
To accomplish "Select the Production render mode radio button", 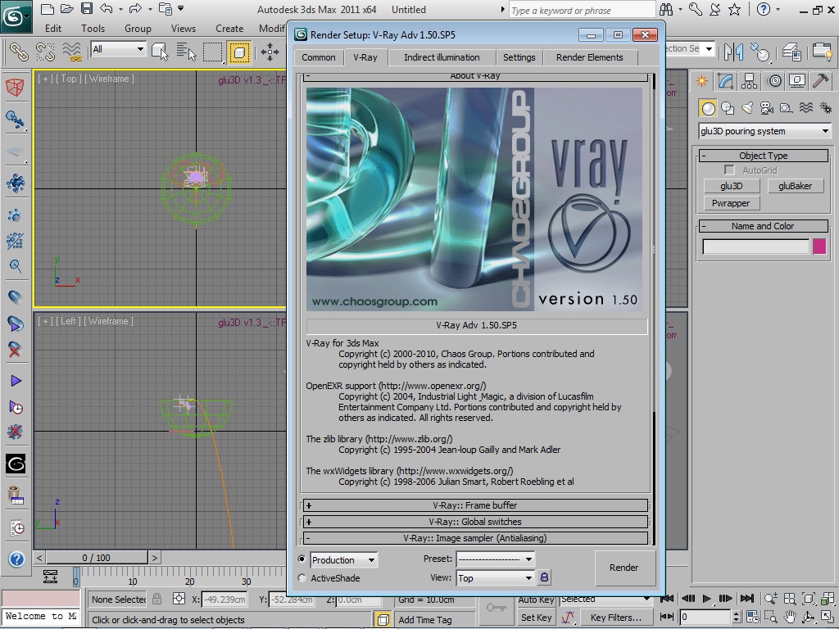I will [x=302, y=559].
